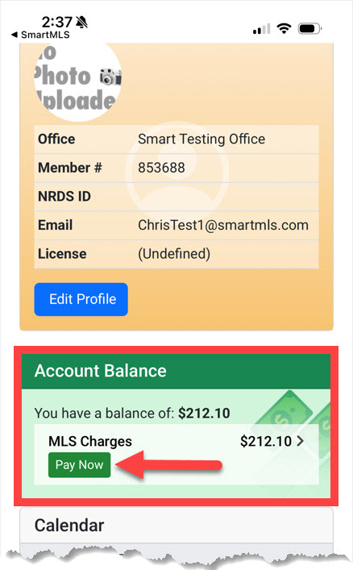Tap the Account Balance header
Screen dimensions: 353x570
(x=176, y=371)
